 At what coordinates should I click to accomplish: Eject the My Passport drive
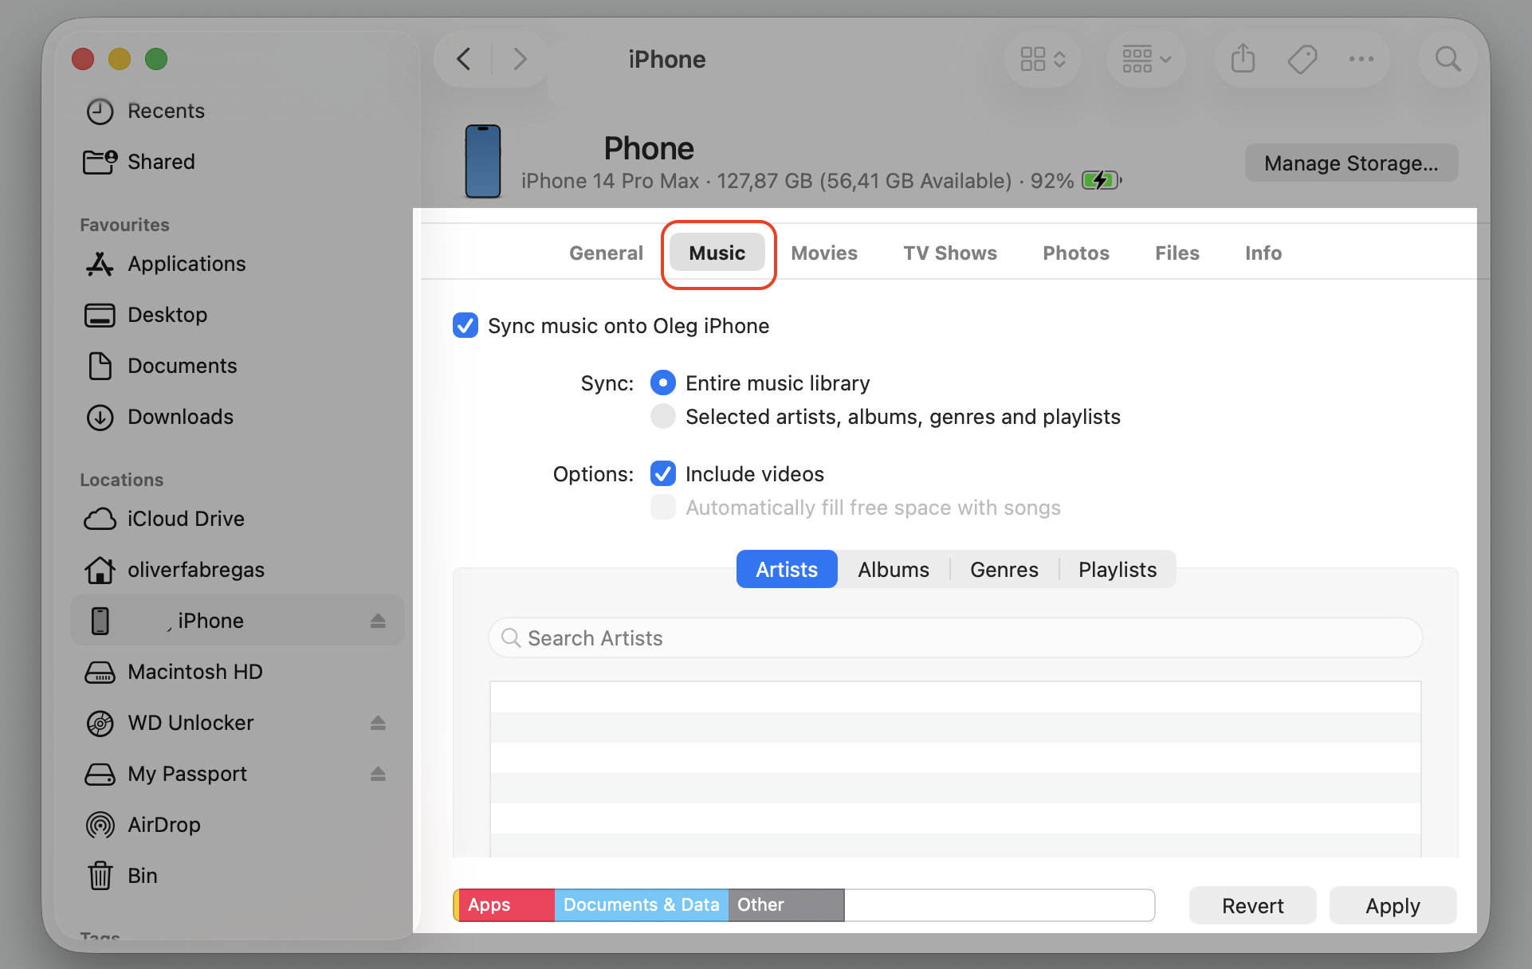coord(378,774)
